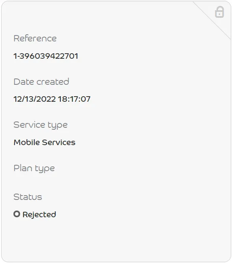Click the Date created label
232x263 pixels.
[x=41, y=82]
